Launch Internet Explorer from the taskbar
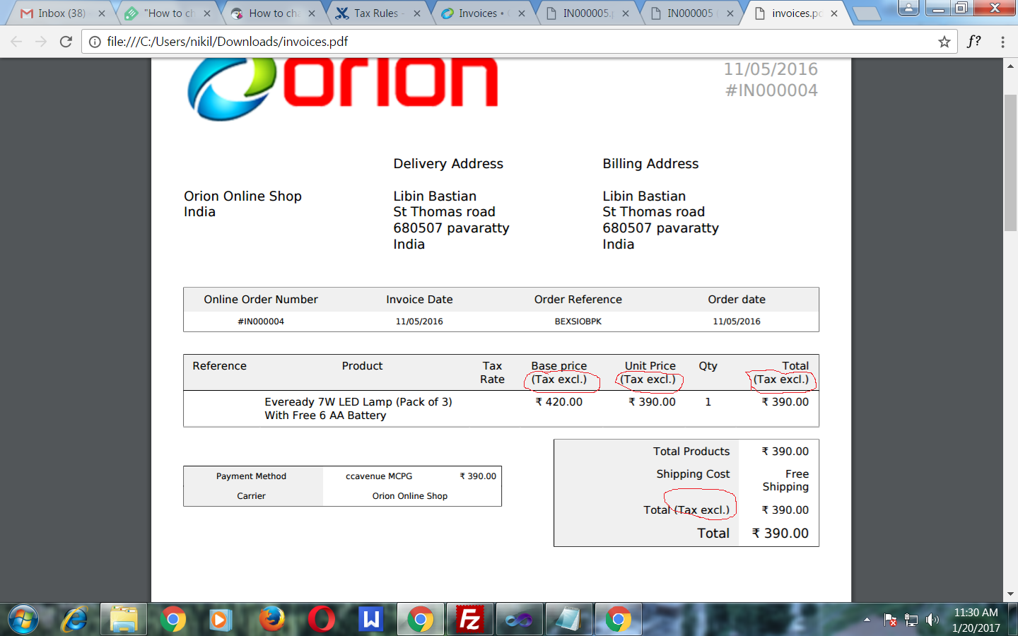 [x=74, y=620]
